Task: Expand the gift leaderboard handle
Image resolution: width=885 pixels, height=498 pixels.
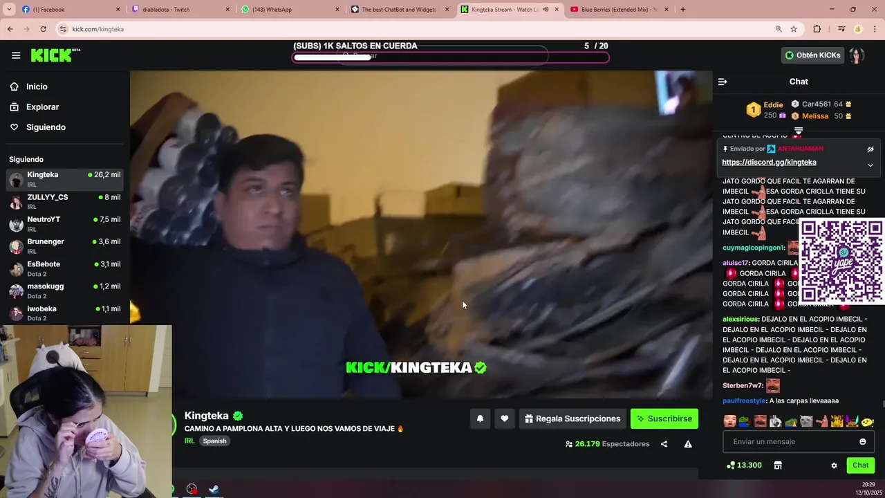Action: [799, 131]
